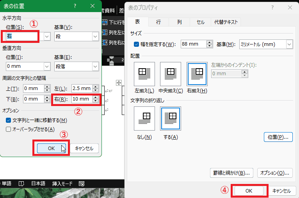The image size is (299, 198).
Task: Toggle 文字列と一緒に移動する checkbox
Action: 9,120
